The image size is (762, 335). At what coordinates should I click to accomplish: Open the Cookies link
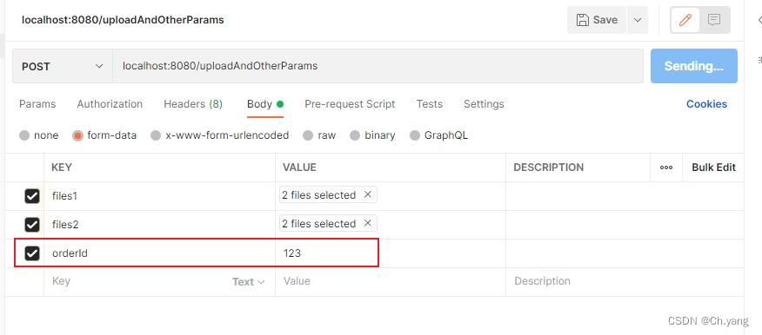(x=706, y=104)
